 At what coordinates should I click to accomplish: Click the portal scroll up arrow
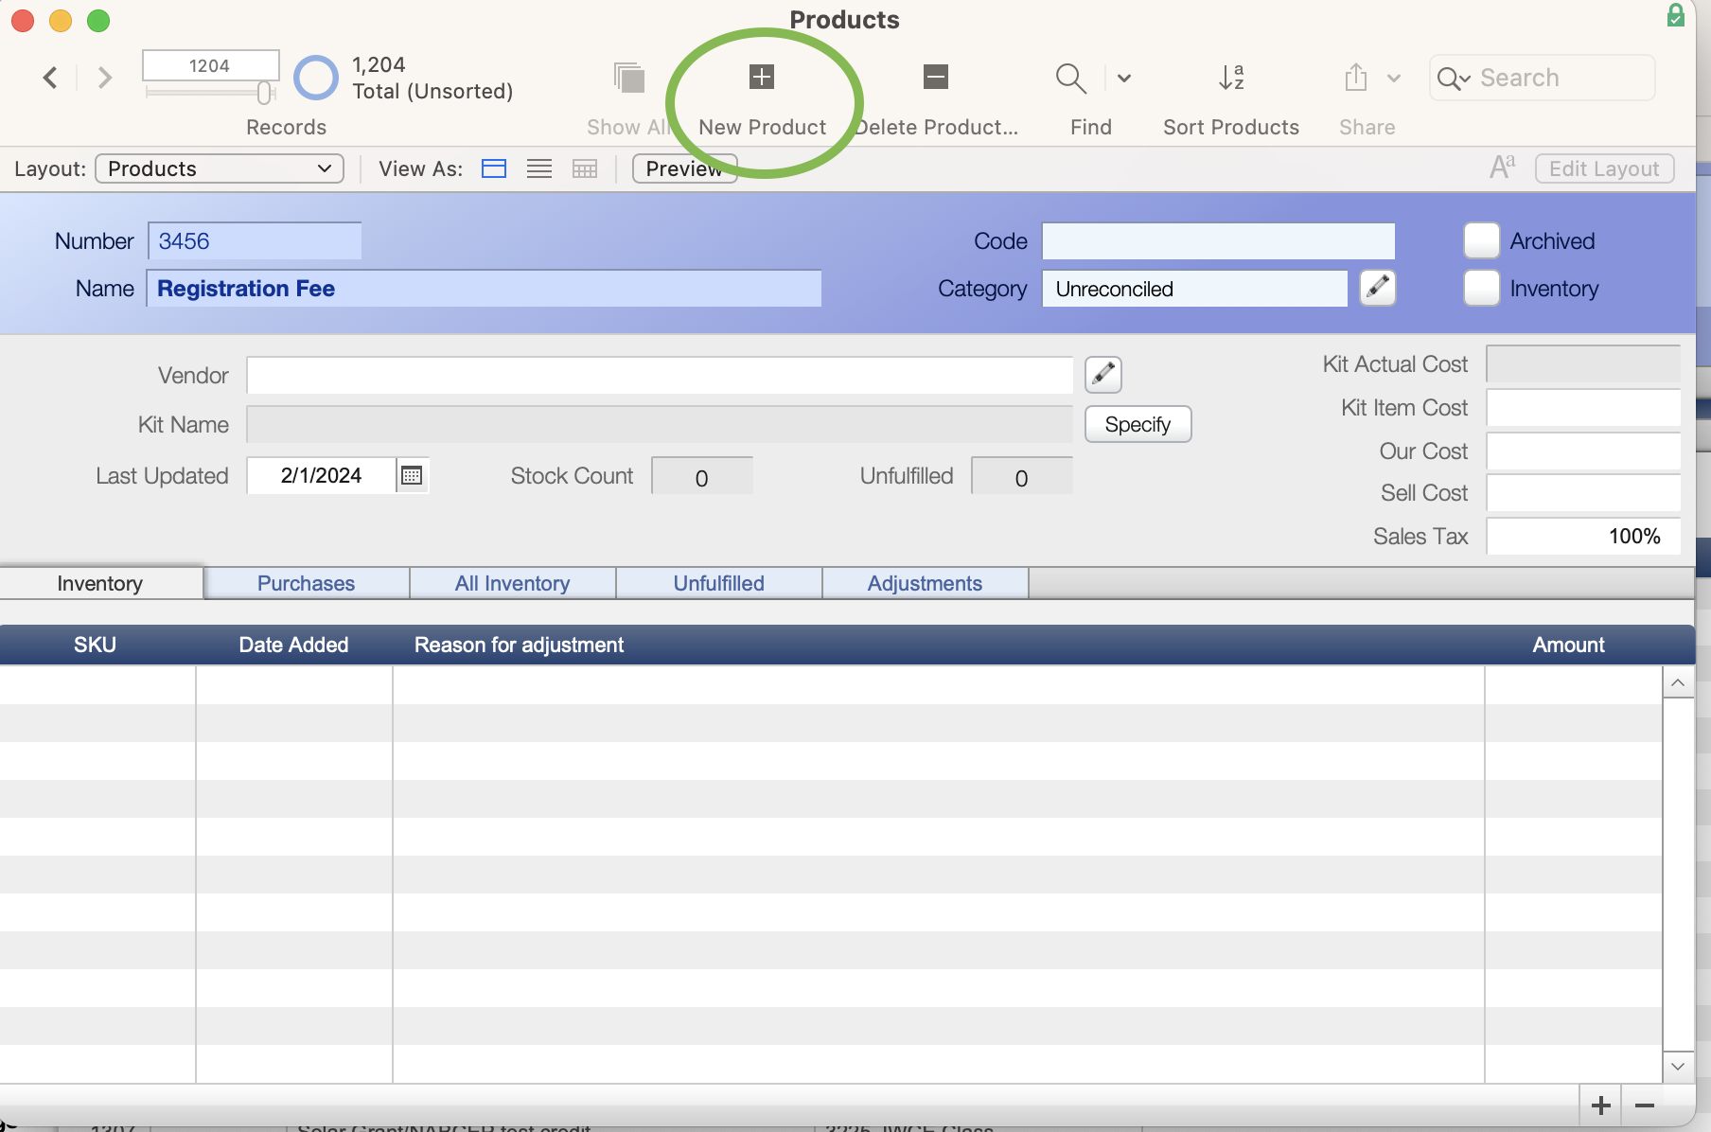(1678, 682)
